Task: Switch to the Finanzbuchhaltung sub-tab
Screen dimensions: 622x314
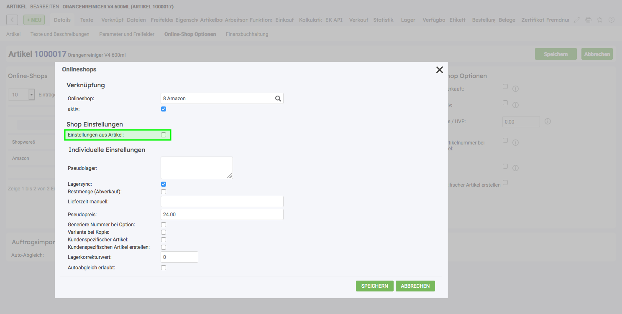Action: point(247,34)
